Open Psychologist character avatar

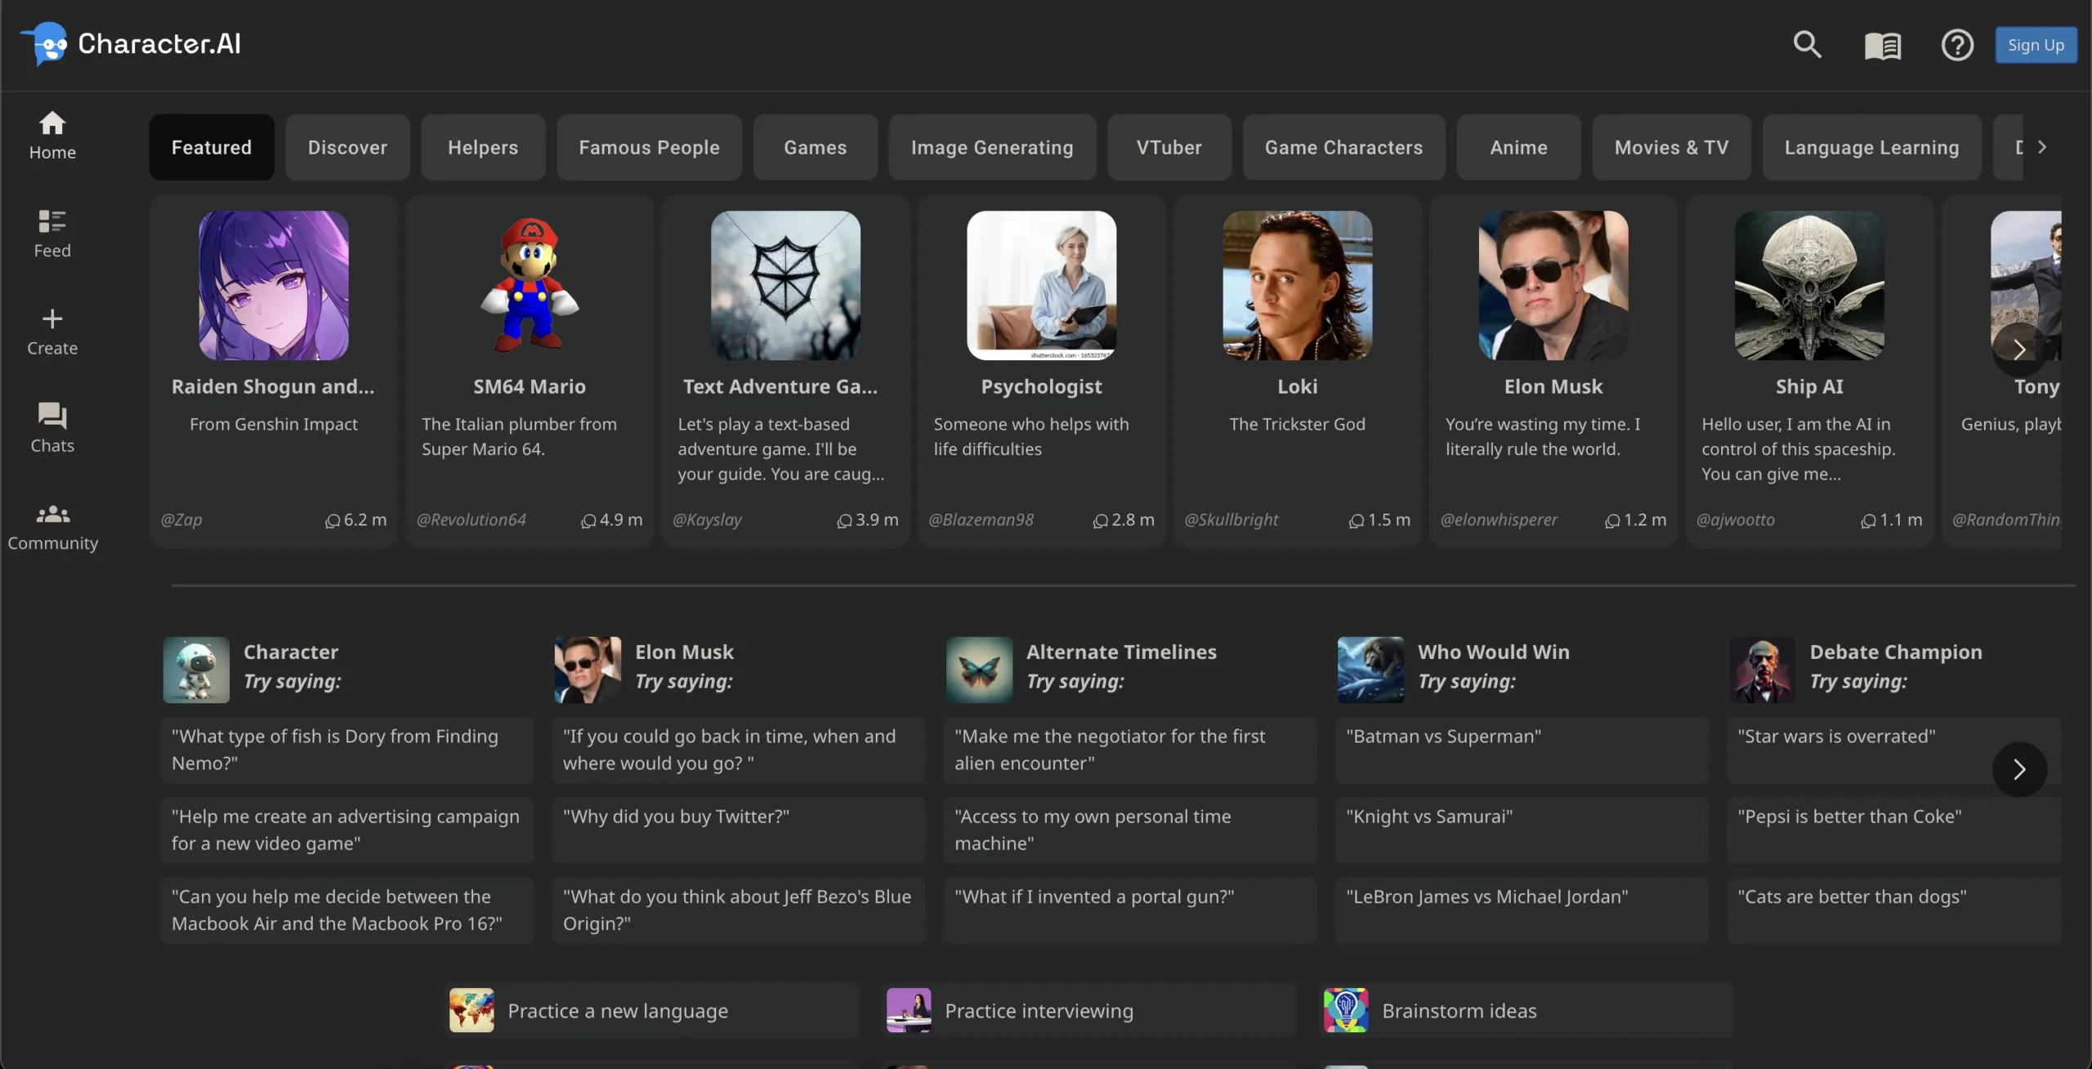coord(1041,285)
